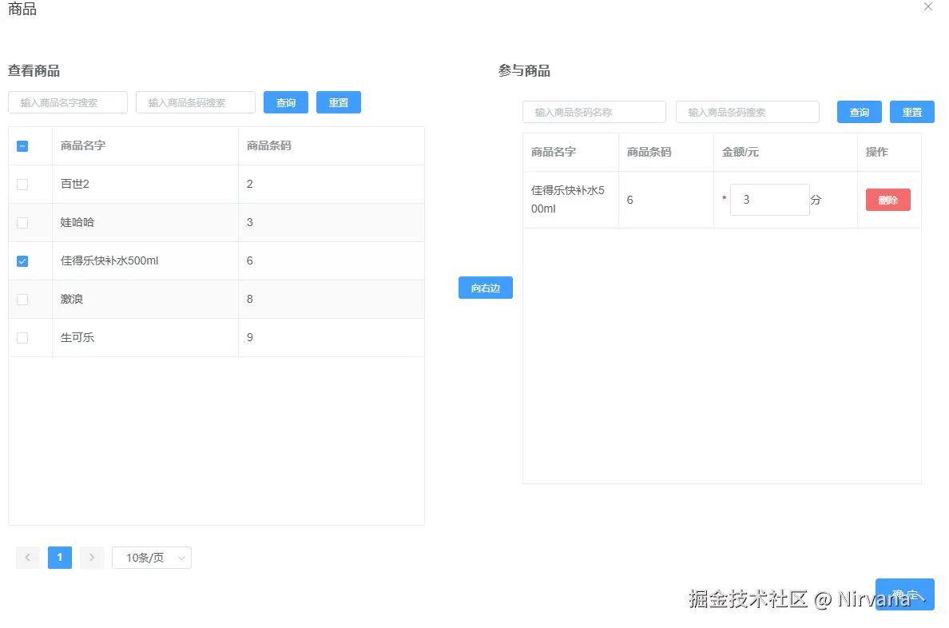Click barcode 9 in 生可乐 row

[x=250, y=337]
